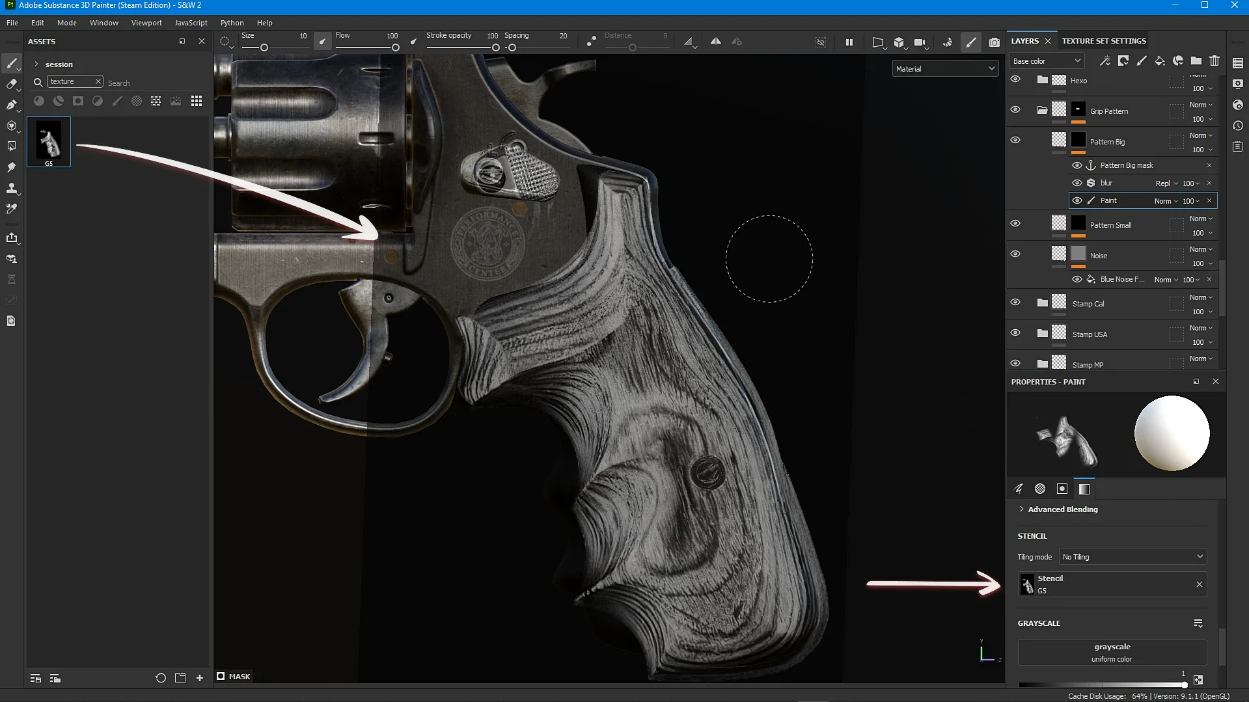
Task: Delete selected layer with the trash icon
Action: (1214, 61)
